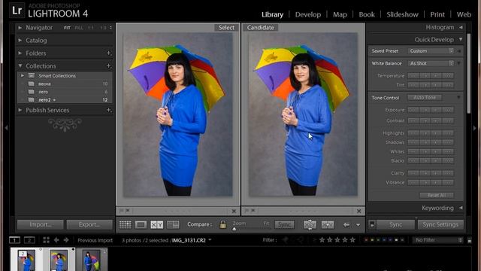
Task: Open the Develop module
Action: (308, 14)
